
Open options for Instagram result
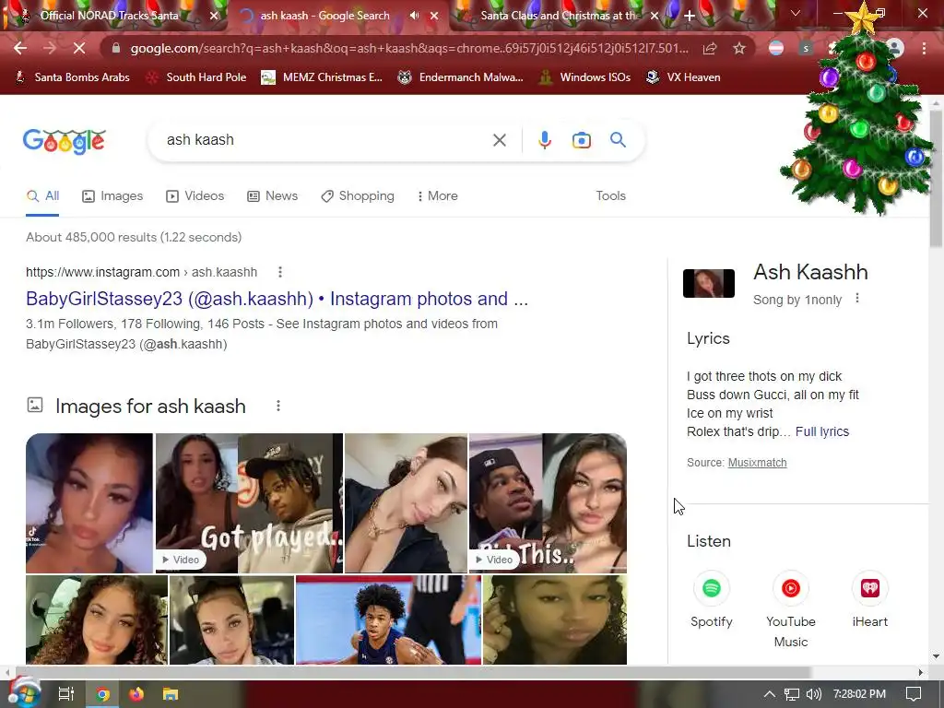pyautogui.click(x=280, y=272)
